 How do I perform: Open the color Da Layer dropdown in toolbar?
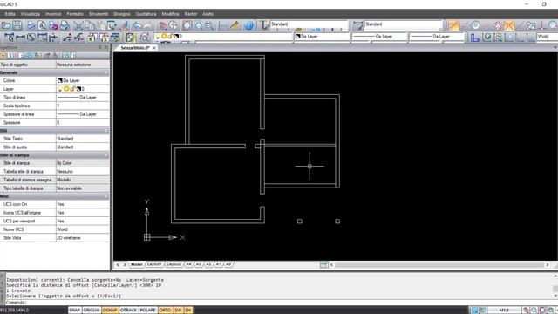(x=322, y=37)
